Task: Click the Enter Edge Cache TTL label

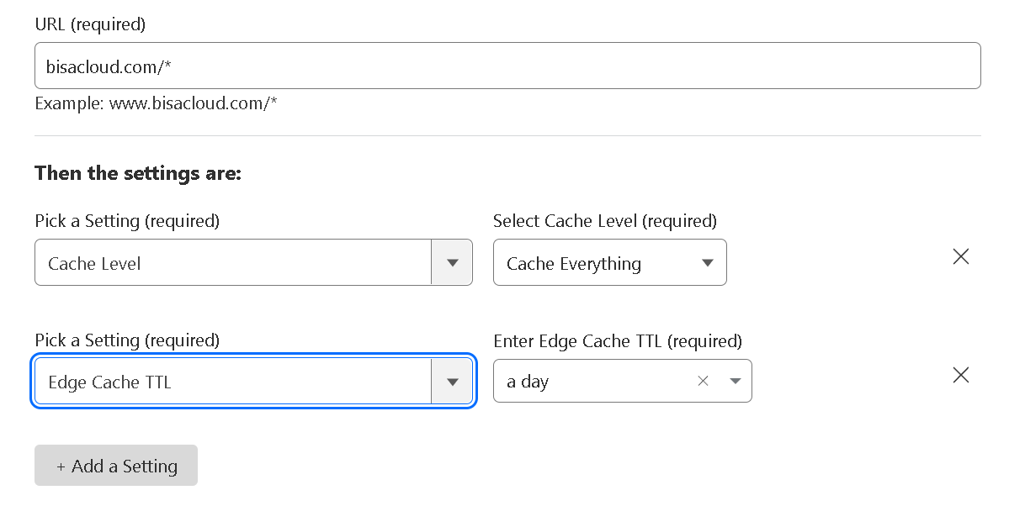Action: 617,341
